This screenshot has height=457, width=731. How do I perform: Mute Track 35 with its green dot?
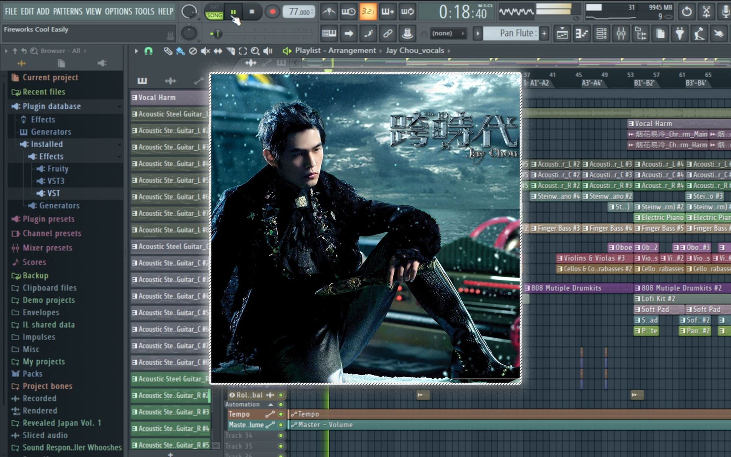[x=281, y=446]
